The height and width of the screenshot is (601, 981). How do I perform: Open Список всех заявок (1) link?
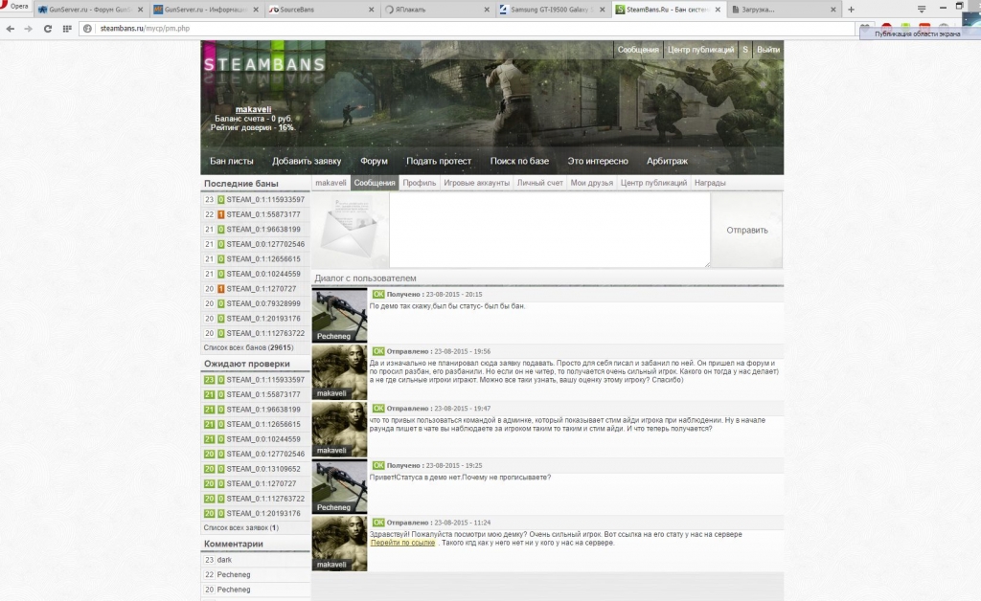(x=240, y=528)
